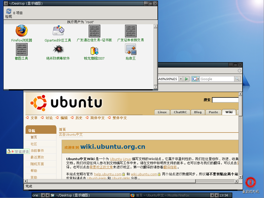This screenshot has width=264, height=198.
Task: Visit the wiki.ubuntu.com link
Action: point(144,174)
